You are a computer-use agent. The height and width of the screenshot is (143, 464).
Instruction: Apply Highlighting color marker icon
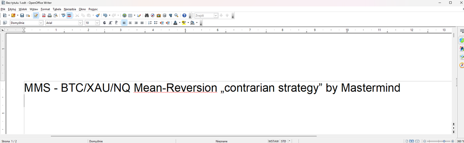[x=184, y=23]
